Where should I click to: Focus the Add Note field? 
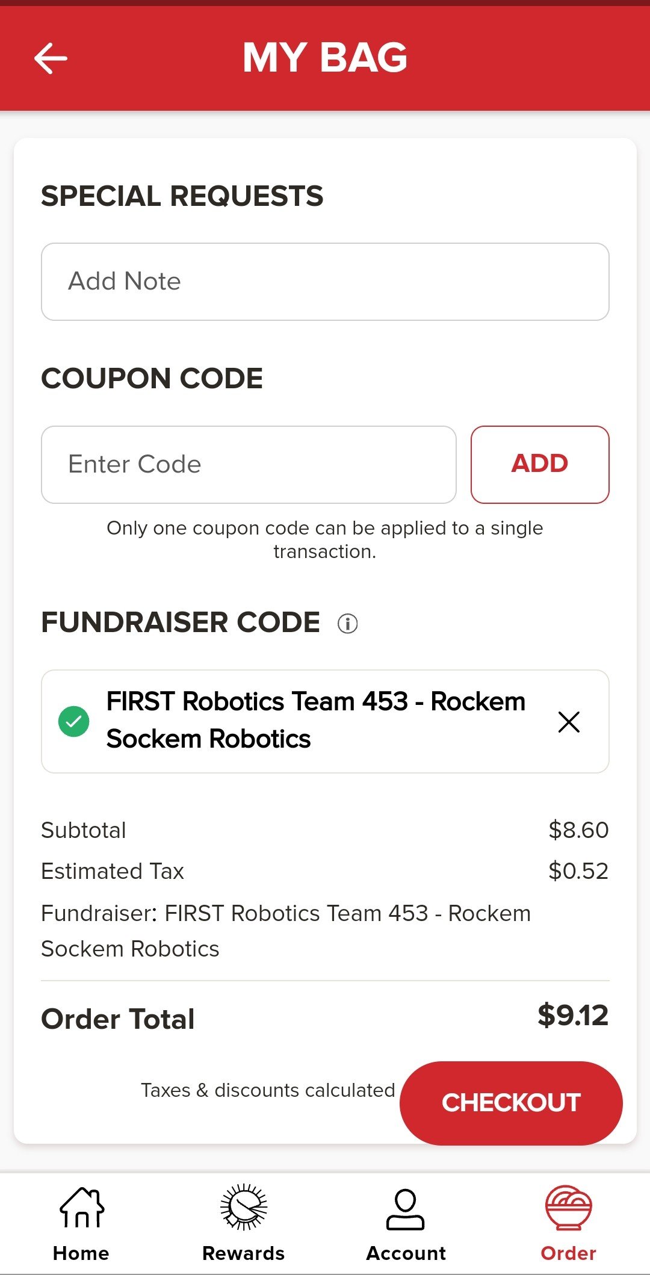pyautogui.click(x=325, y=282)
